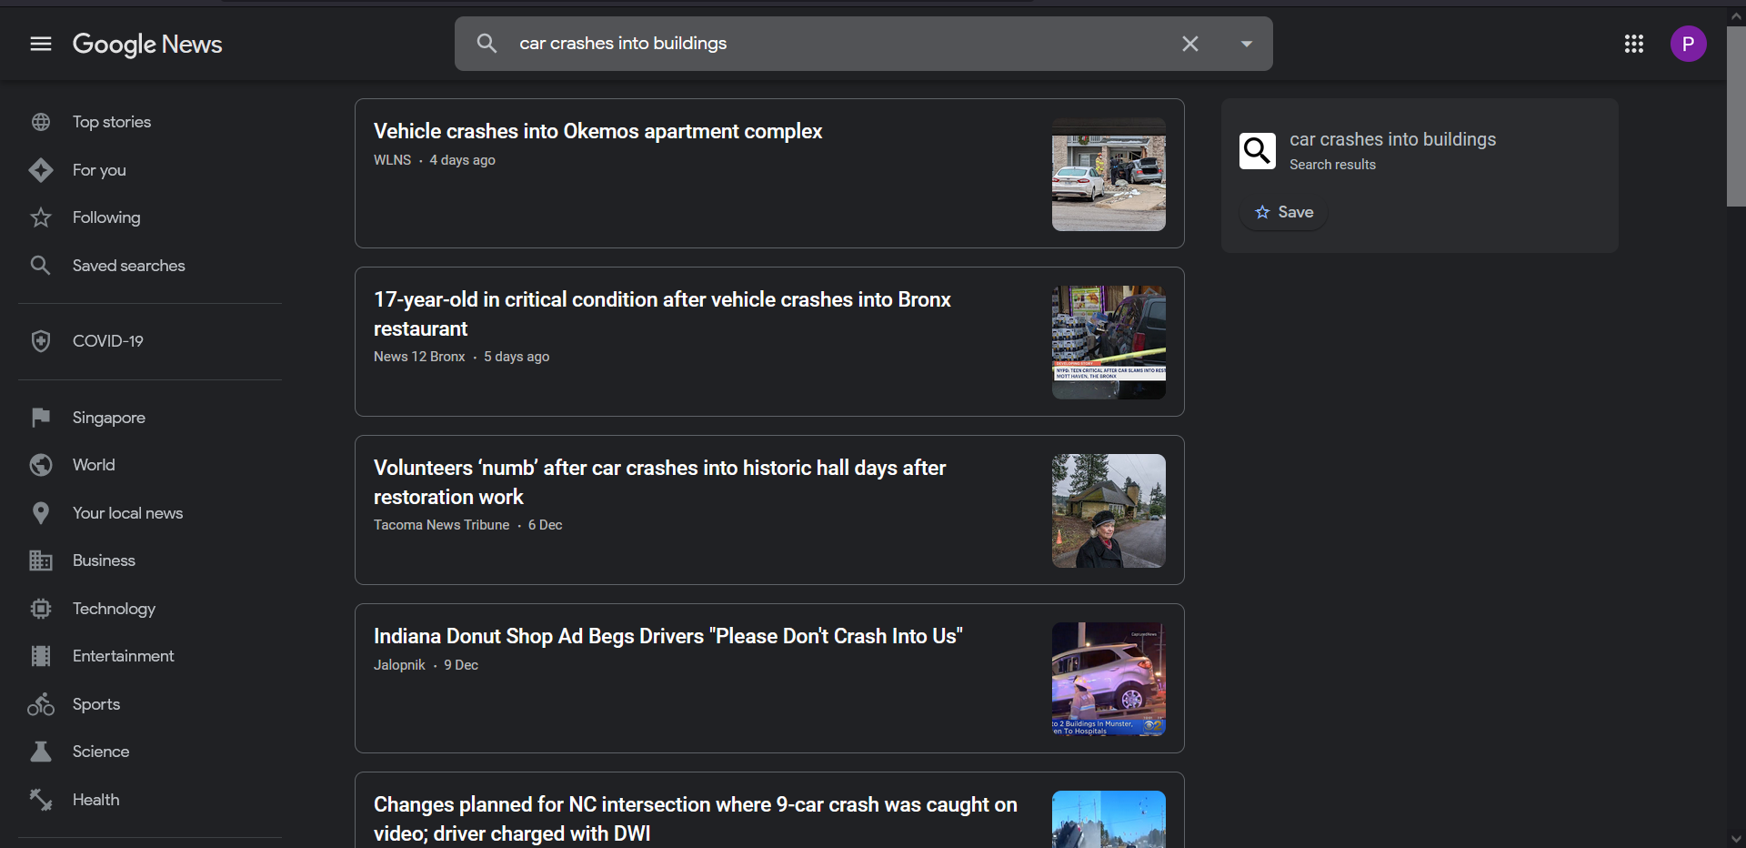Select the Business building icon
The image size is (1746, 848).
pos(41,560)
